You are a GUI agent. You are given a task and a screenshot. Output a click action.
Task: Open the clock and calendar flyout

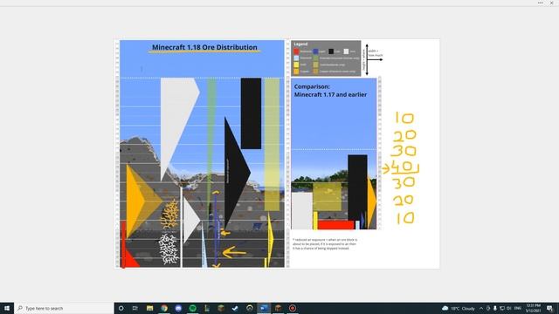[x=533, y=308]
